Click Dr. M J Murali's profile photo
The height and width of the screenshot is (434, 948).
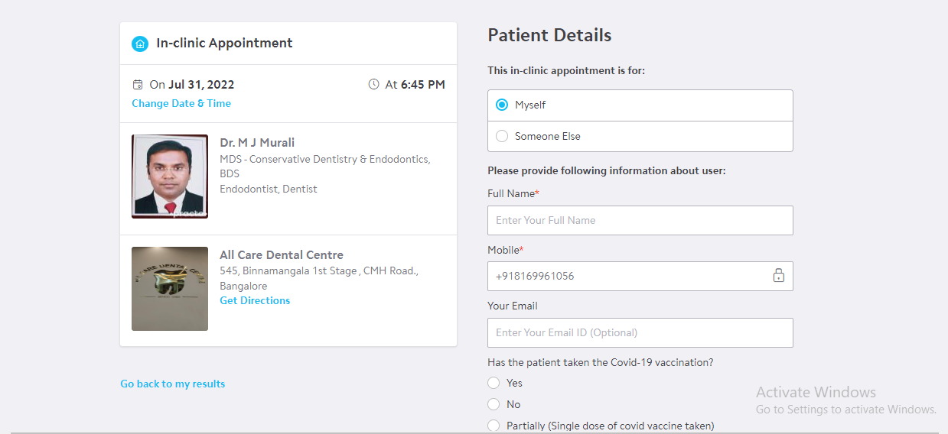point(170,177)
